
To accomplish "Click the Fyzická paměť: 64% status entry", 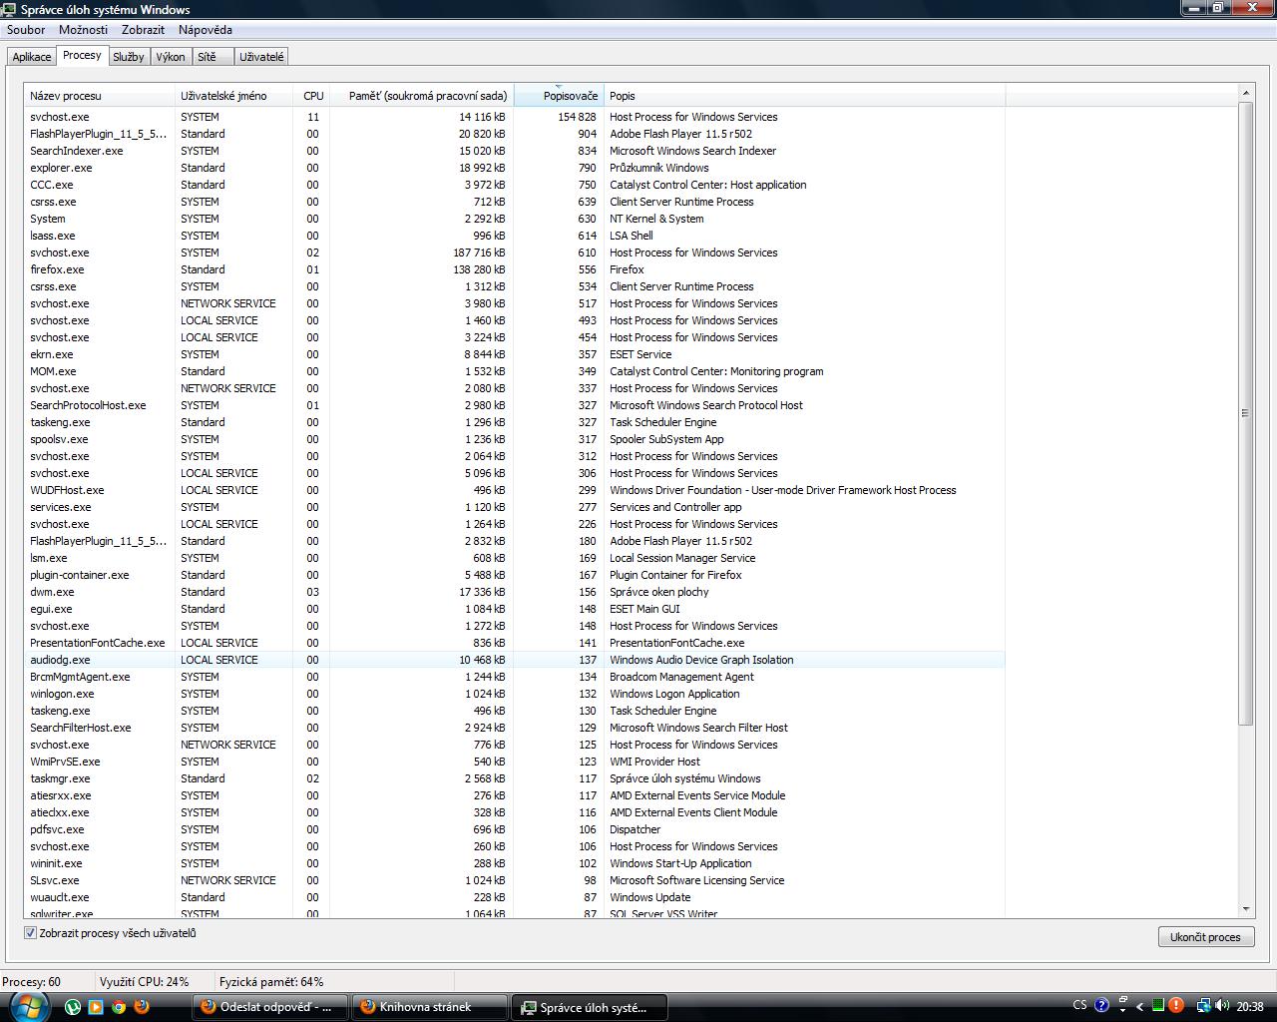I will click(x=271, y=982).
